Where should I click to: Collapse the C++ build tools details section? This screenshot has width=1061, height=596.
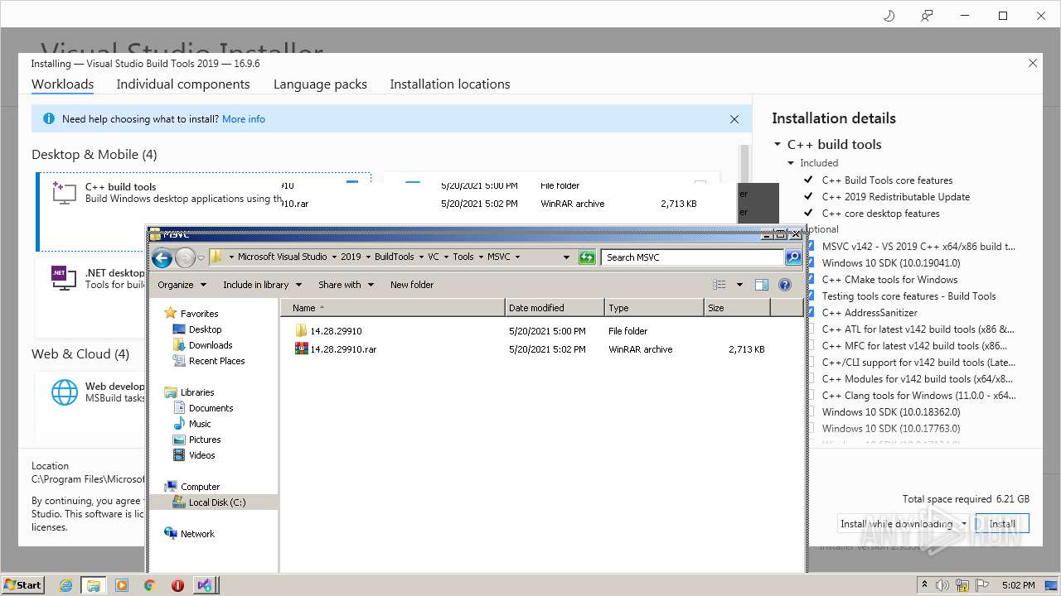[x=778, y=144]
